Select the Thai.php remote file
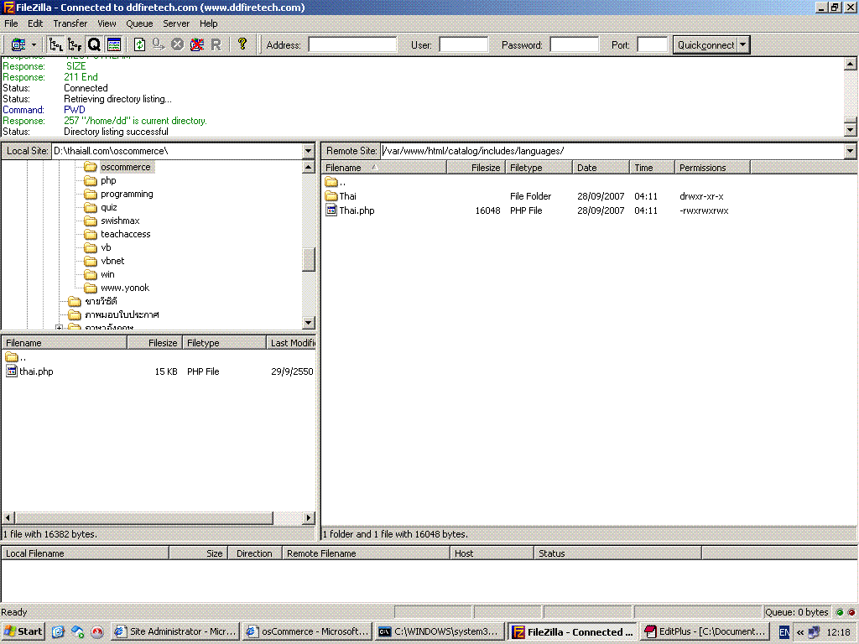 357,210
